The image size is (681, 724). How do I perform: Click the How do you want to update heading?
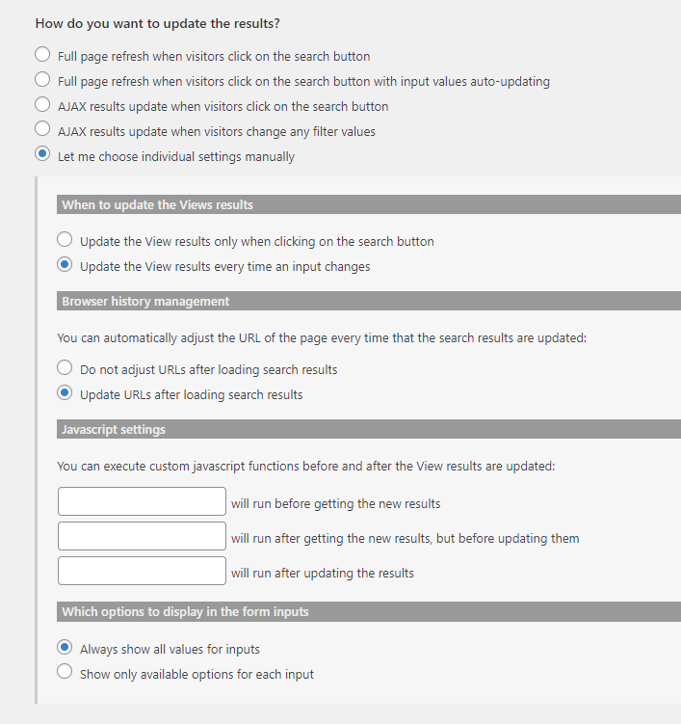coord(157,23)
